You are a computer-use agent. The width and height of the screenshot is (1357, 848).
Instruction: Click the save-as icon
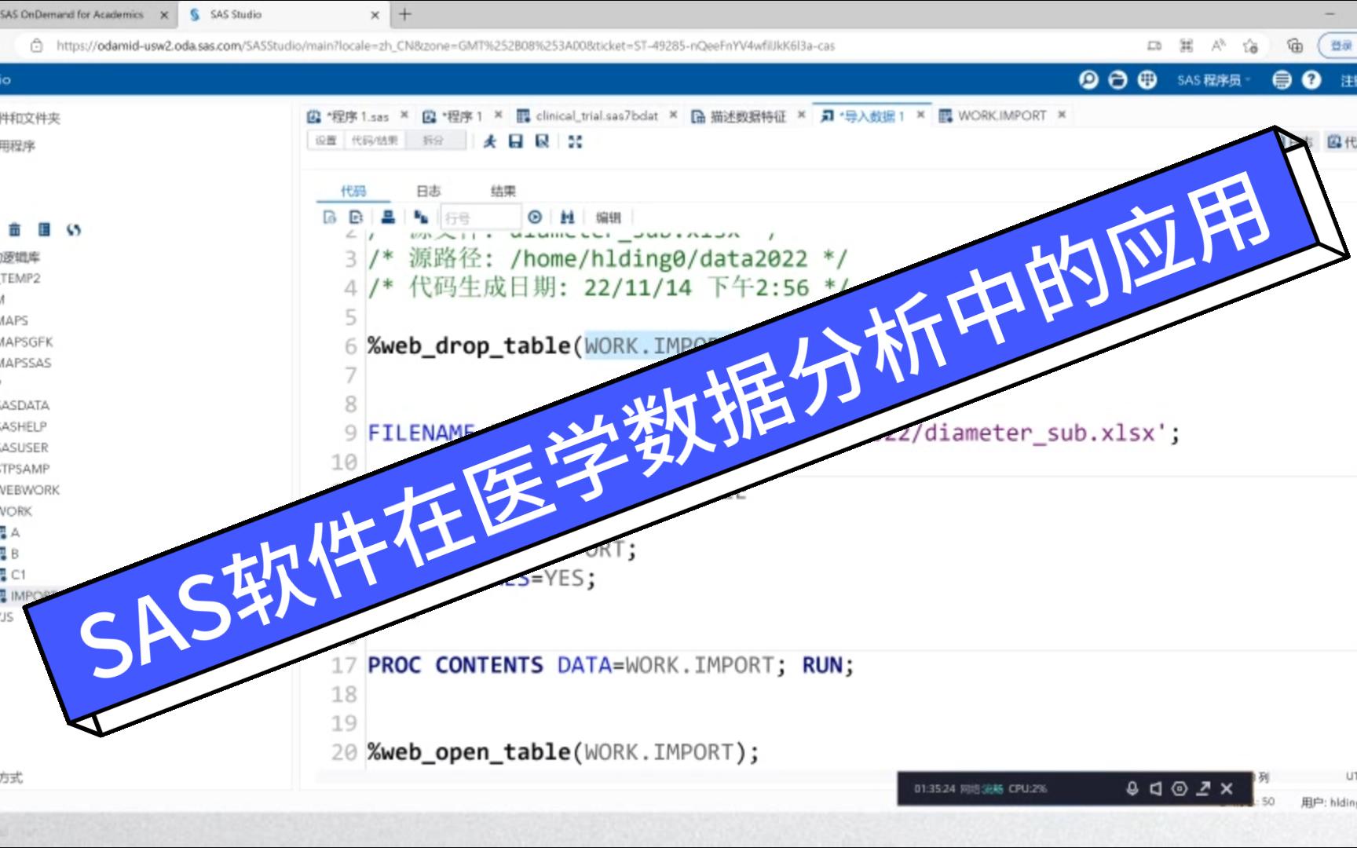[x=542, y=141]
